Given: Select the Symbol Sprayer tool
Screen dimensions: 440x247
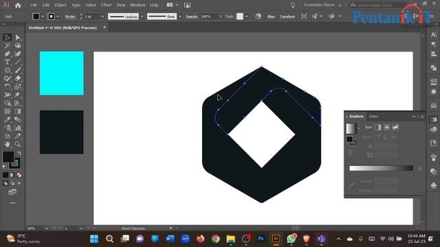Looking at the screenshot, I should [x=8, y=128].
